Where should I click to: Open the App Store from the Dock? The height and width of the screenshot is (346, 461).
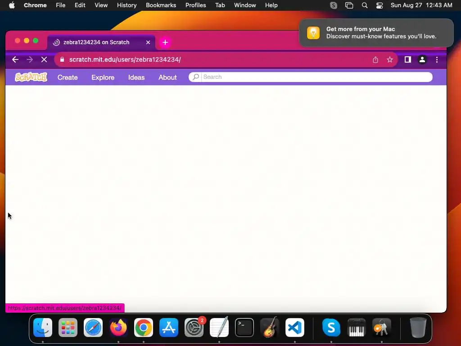point(169,328)
